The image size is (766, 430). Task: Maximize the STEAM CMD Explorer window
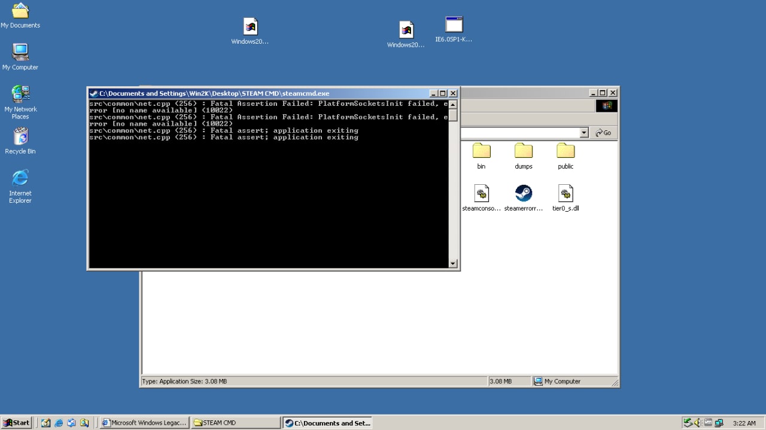[x=603, y=93]
